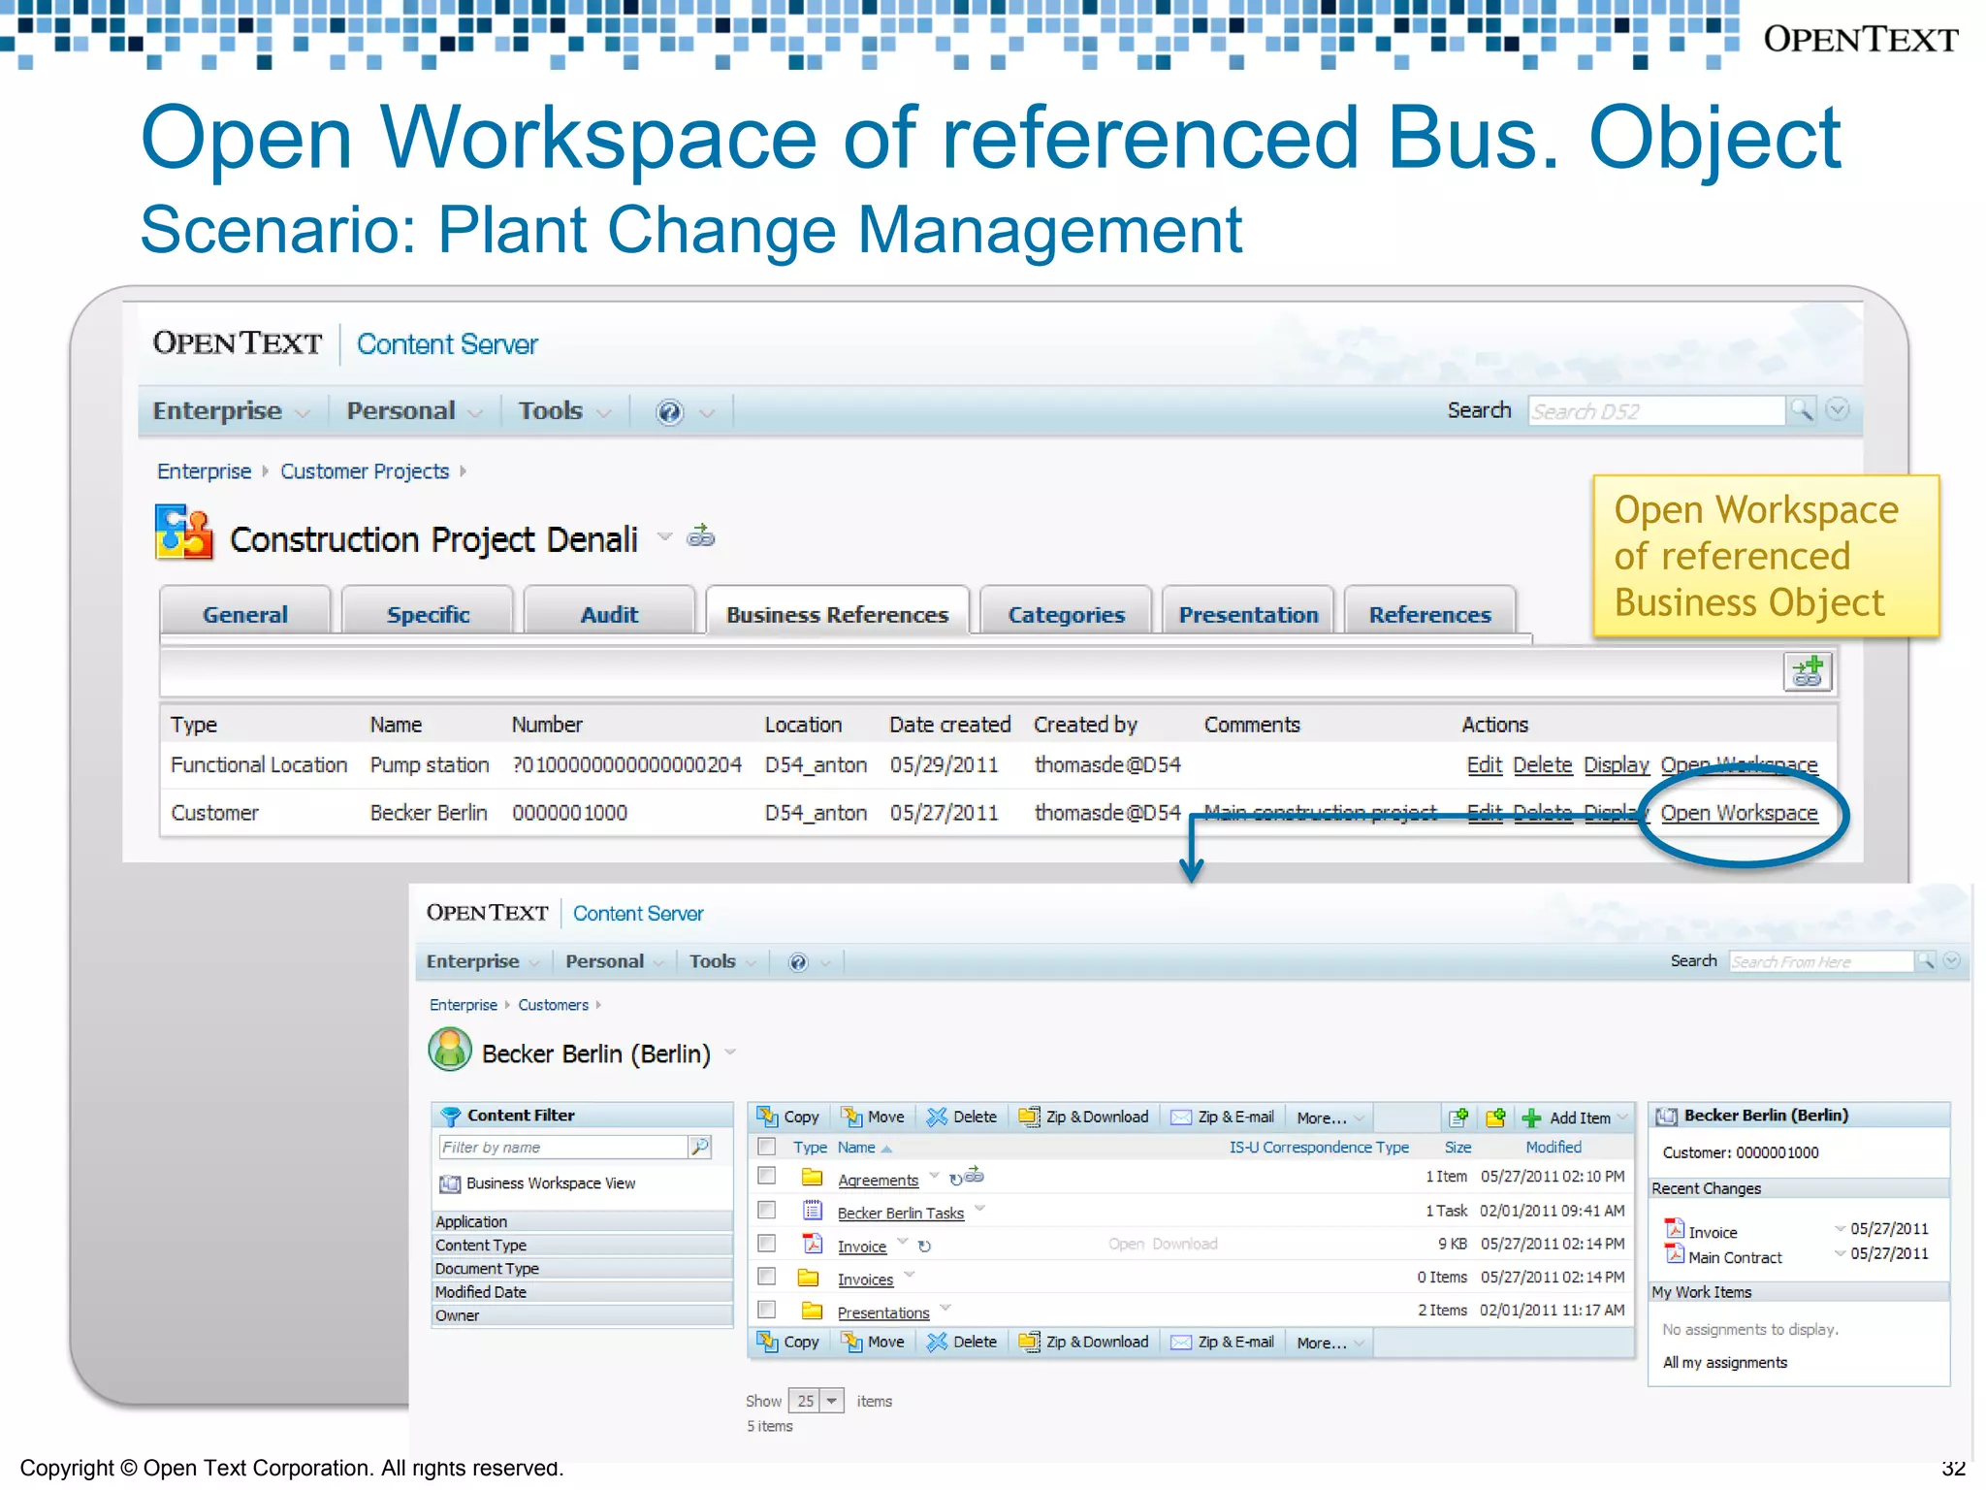Open the Agreements item functions arrow

click(x=934, y=1175)
